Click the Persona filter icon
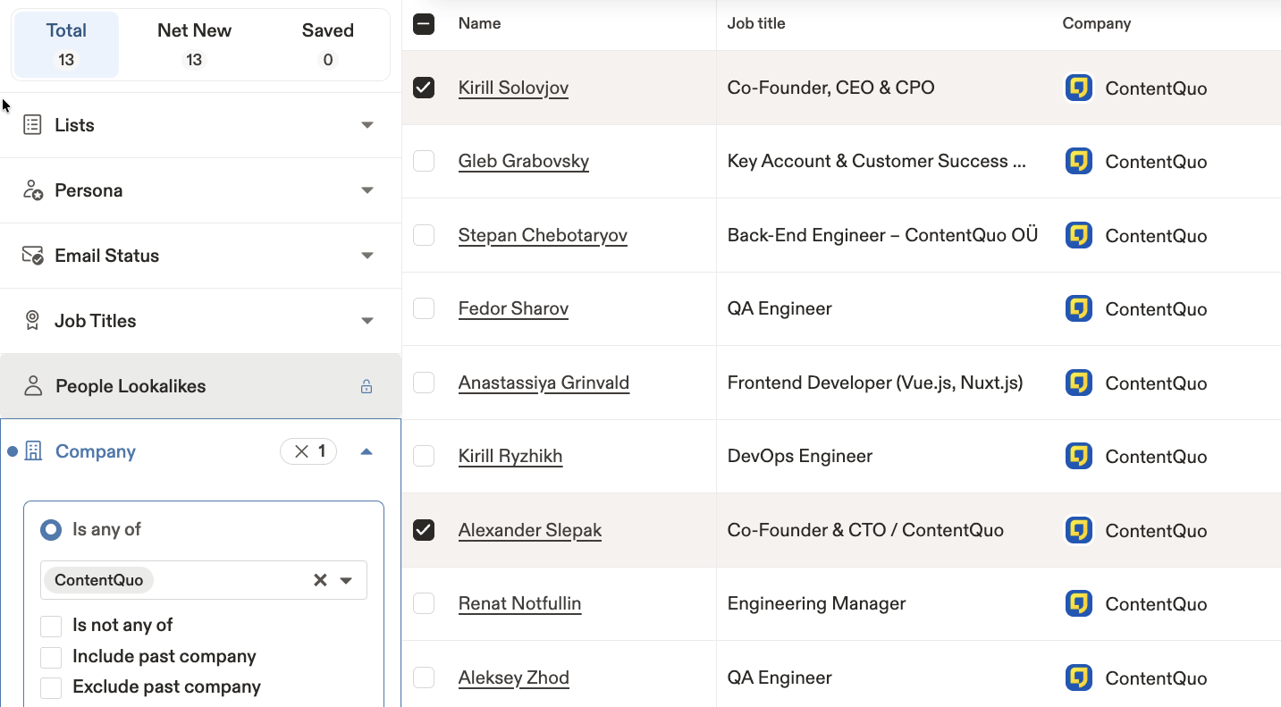Image resolution: width=1281 pixels, height=707 pixels. [x=32, y=190]
